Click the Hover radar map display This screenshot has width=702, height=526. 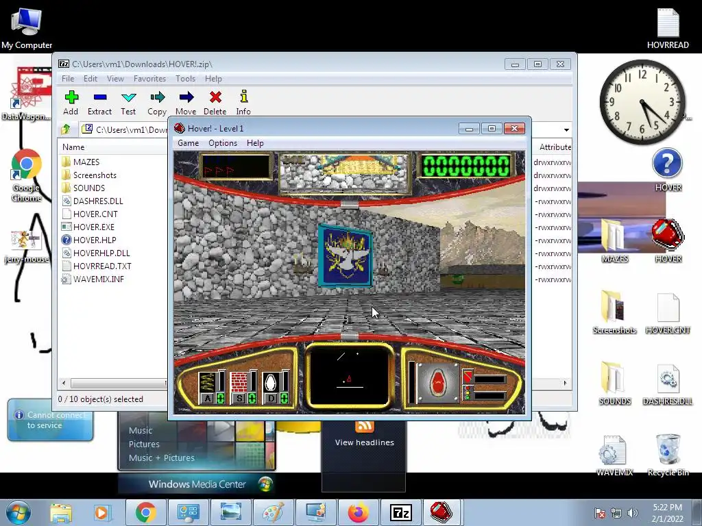click(x=349, y=376)
